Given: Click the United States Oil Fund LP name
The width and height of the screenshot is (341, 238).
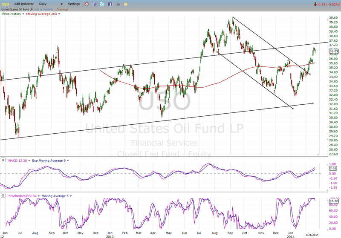Looking at the screenshot, I should pyautogui.click(x=17, y=9).
